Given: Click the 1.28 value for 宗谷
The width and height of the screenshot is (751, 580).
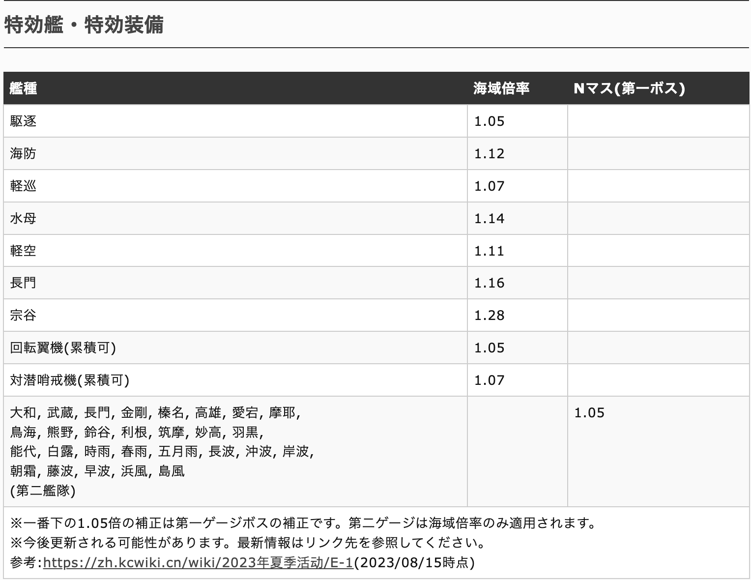Looking at the screenshot, I should [x=489, y=316].
